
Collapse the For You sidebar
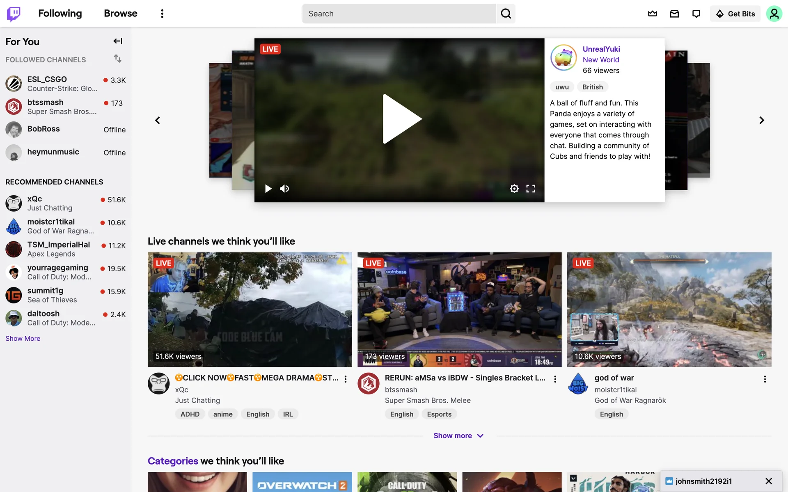pos(118,41)
